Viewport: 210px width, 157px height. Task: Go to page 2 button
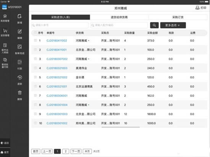click(66, 151)
